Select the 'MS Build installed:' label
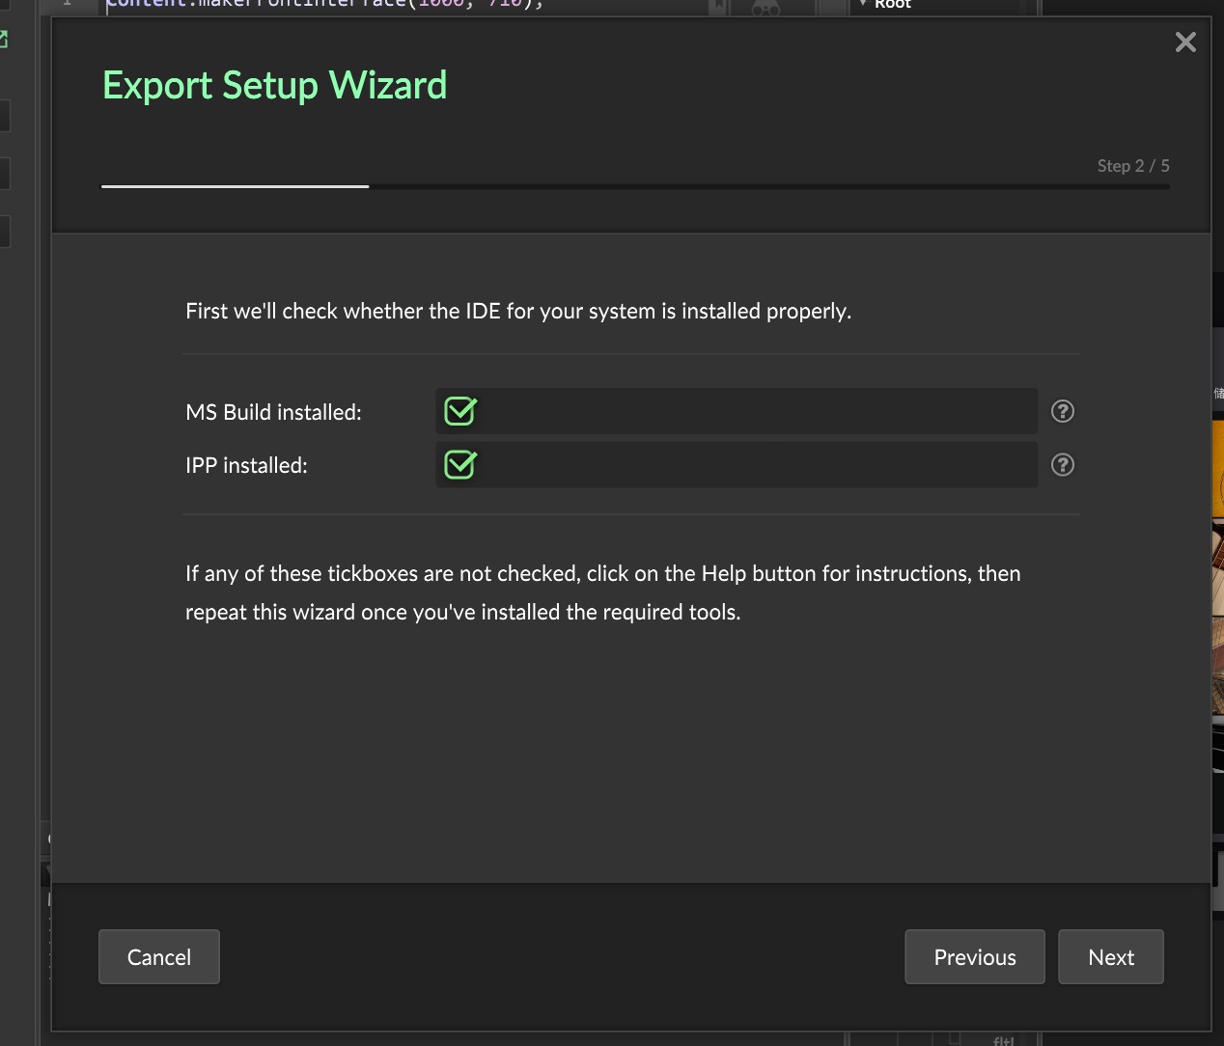 coord(273,413)
